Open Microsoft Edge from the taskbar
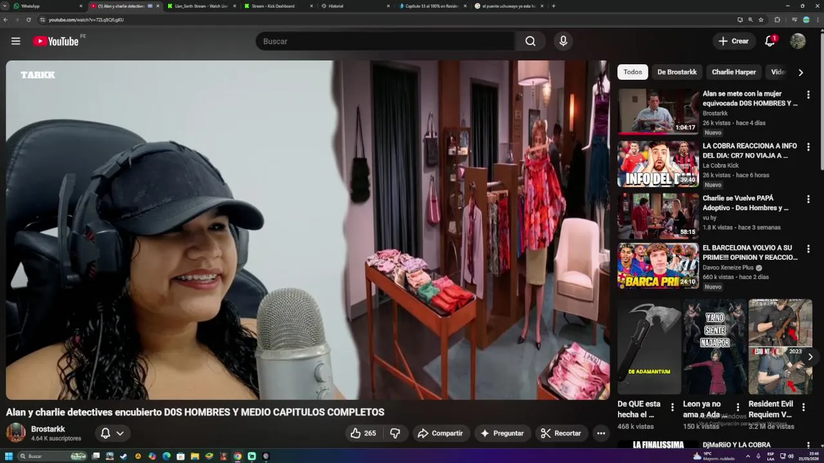Viewport: 824px width, 463px height. [x=166, y=456]
